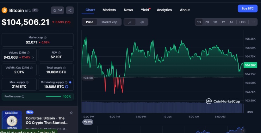
Task: Open the info icon beside Circulating supply
Action: [x=66, y=82]
